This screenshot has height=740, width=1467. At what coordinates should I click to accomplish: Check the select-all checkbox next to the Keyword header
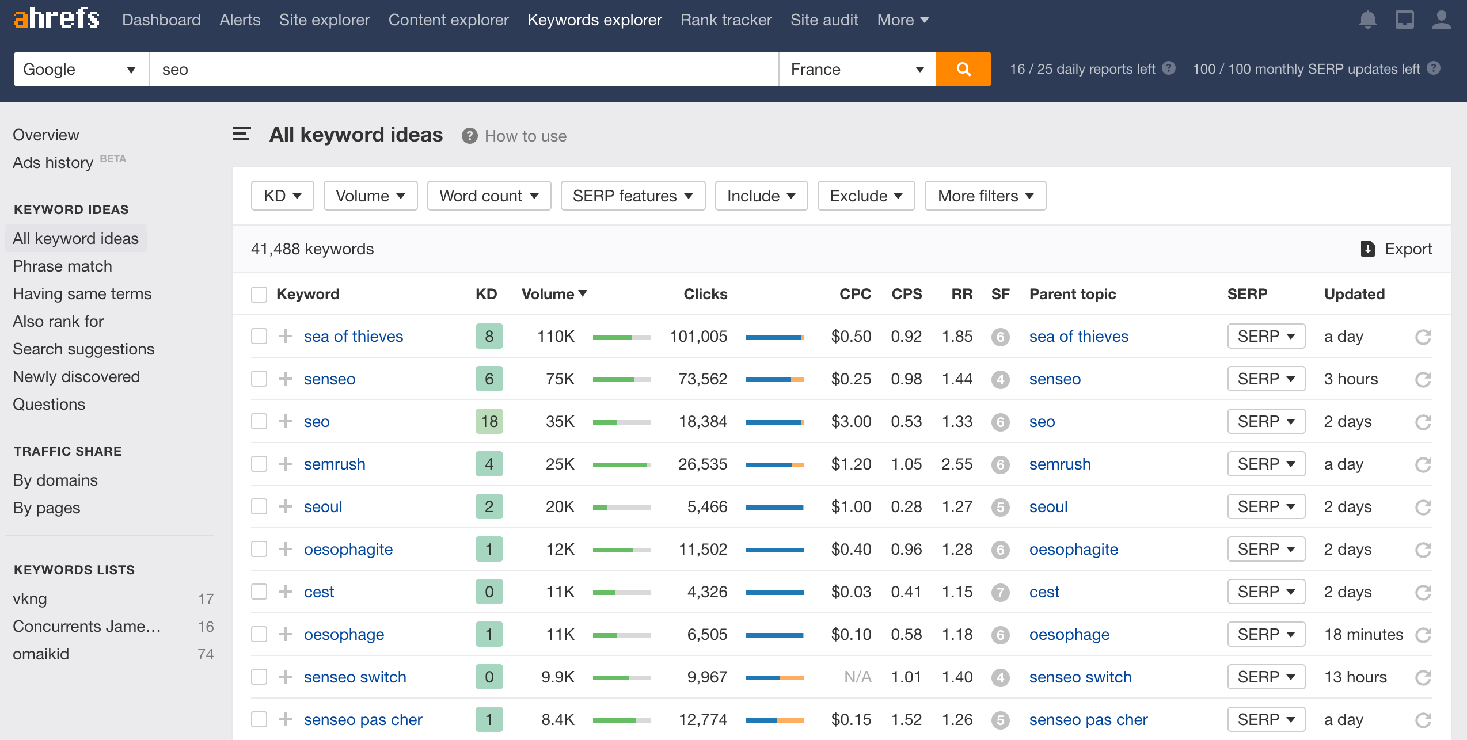click(x=259, y=295)
